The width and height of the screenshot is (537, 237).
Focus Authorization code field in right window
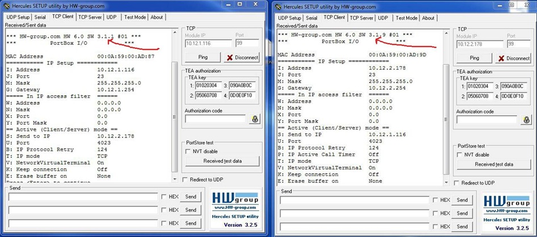[x=487, y=120]
